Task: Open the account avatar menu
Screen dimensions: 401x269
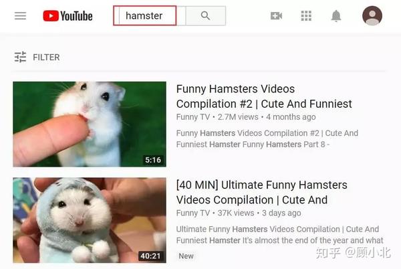Action: click(372, 15)
